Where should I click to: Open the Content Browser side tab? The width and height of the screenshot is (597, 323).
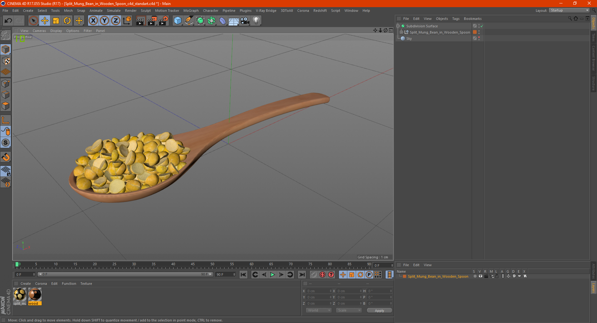(x=593, y=58)
